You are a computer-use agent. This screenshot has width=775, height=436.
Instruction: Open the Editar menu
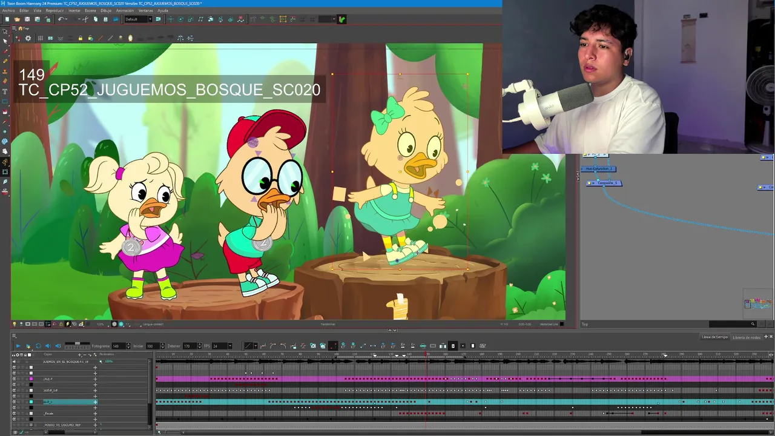24,10
